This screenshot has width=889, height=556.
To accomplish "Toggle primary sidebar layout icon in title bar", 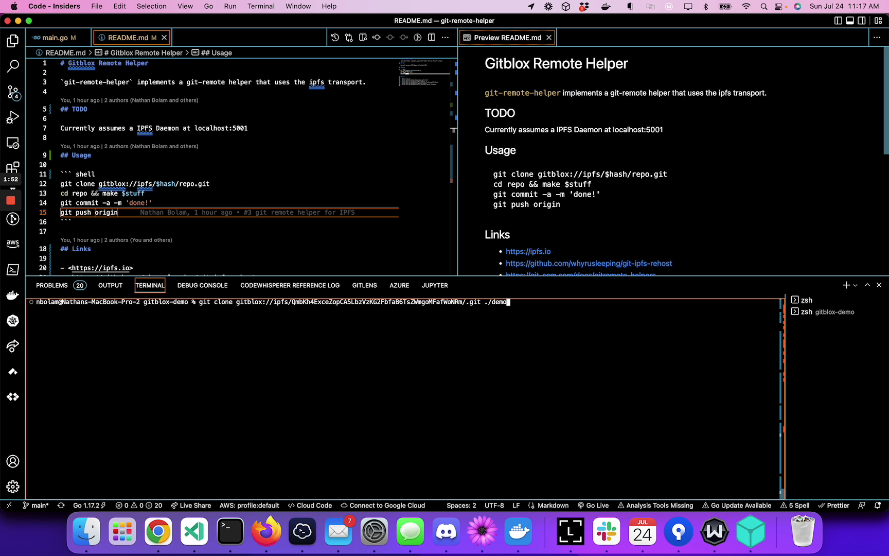I will [838, 21].
